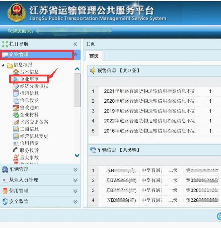Viewport: 221px width, 228px height.
Task: Click the 车辆管理 car icon
Action: [x=5, y=169]
